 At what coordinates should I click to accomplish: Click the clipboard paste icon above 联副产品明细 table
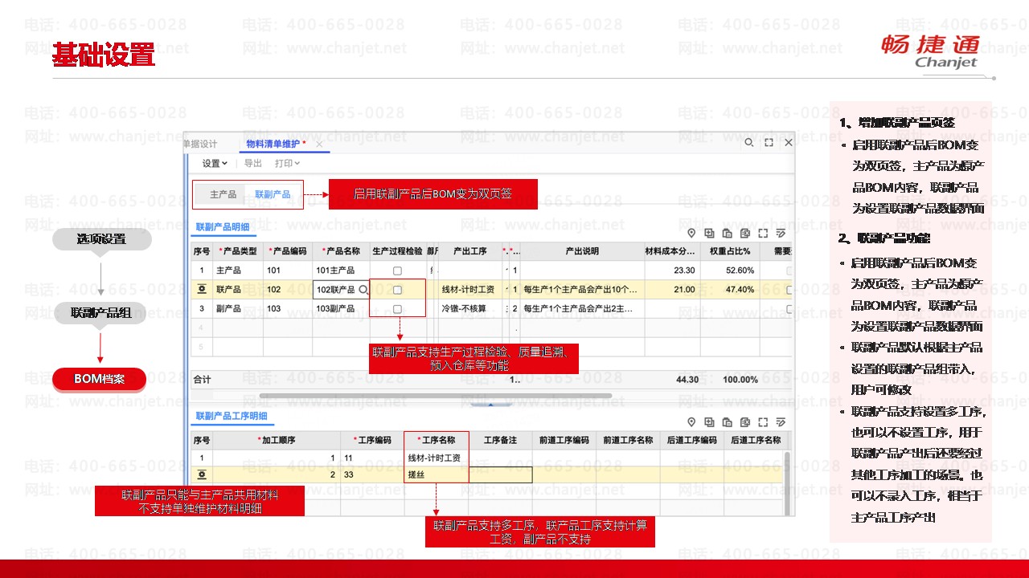727,234
